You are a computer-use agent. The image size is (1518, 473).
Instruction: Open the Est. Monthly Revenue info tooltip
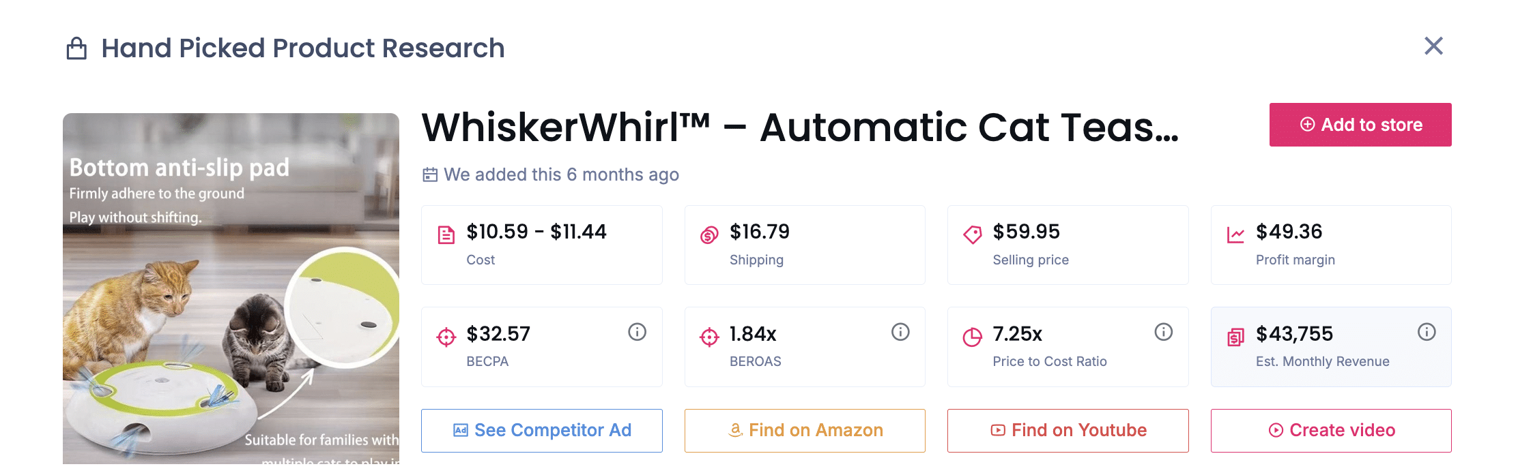click(x=1426, y=332)
